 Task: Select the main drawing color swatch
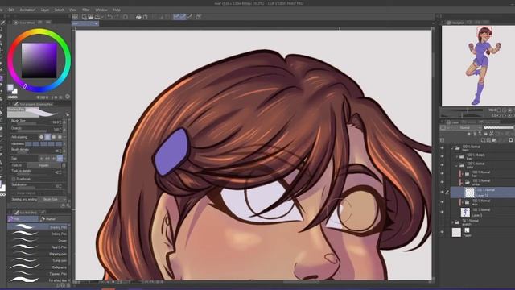click(10, 88)
